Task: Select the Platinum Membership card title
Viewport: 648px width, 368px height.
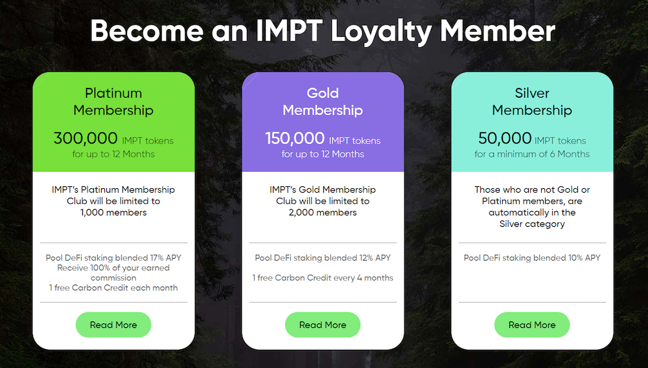Action: [x=113, y=102]
